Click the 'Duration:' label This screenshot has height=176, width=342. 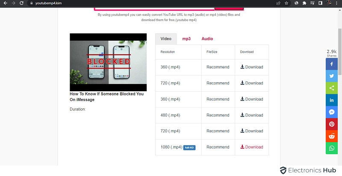click(78, 109)
